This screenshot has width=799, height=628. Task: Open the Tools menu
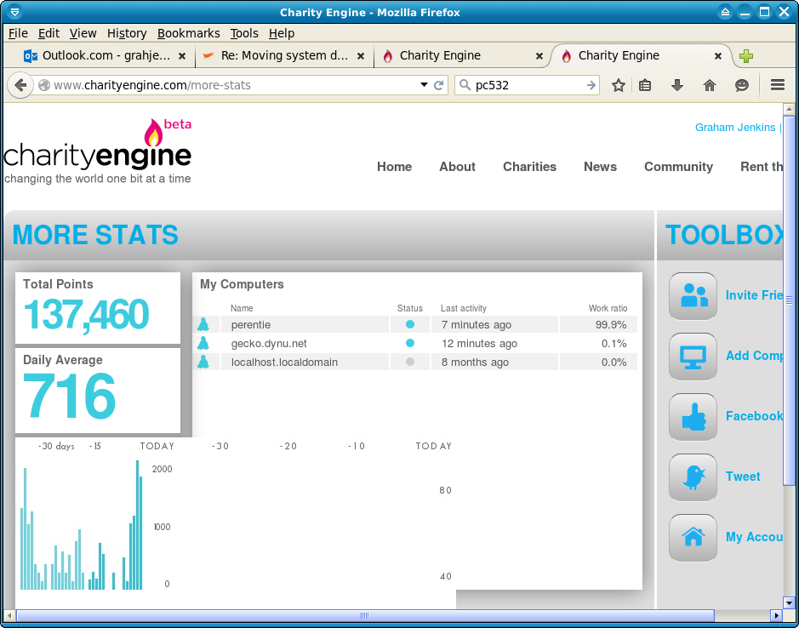244,33
